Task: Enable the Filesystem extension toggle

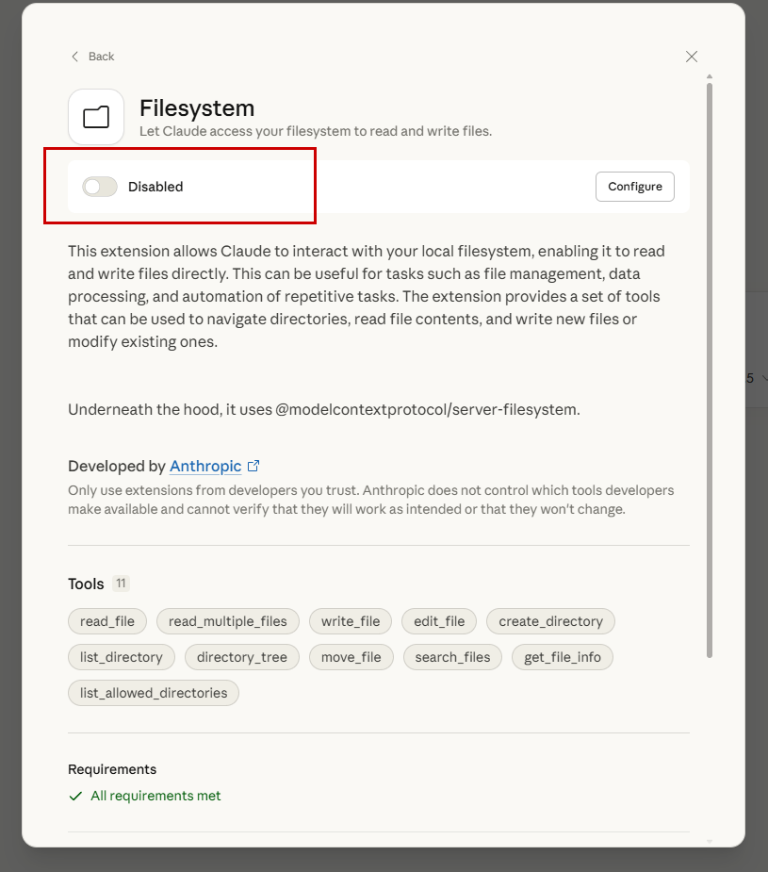Action: [100, 187]
